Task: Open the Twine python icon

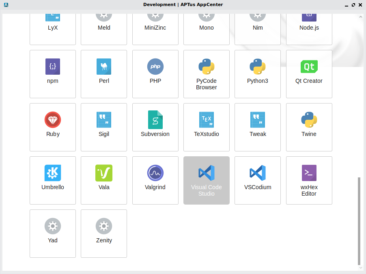Action: tap(309, 120)
